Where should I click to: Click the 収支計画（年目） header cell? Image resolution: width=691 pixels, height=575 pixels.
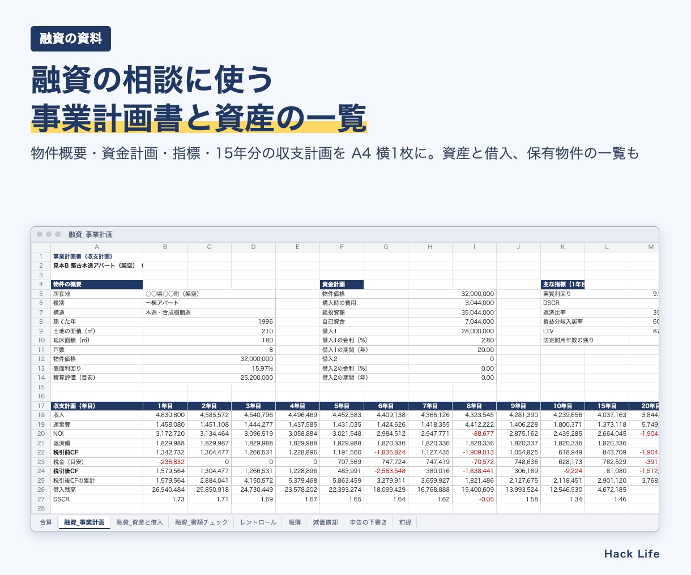coord(97,406)
